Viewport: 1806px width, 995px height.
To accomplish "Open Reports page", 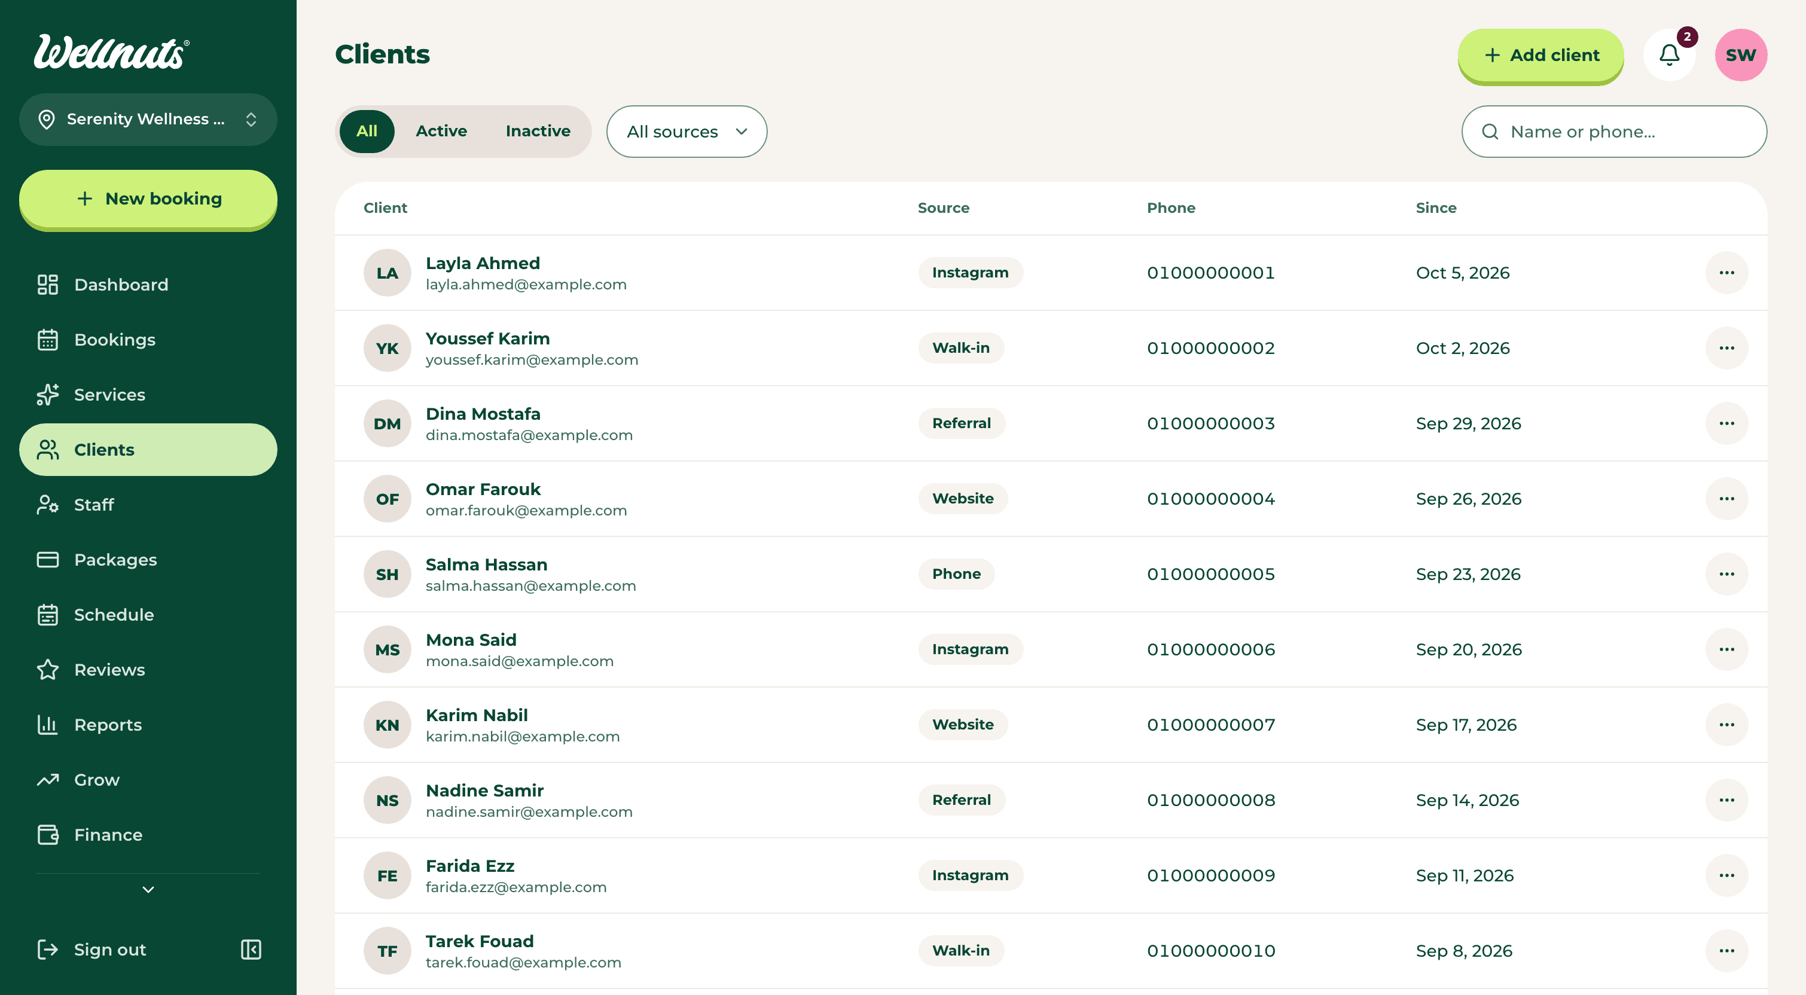I will click(148, 725).
